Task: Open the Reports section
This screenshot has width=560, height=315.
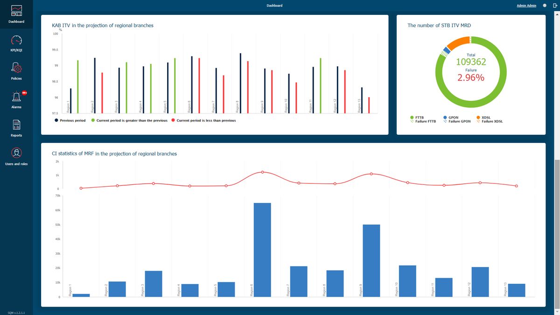Action: coord(16,128)
